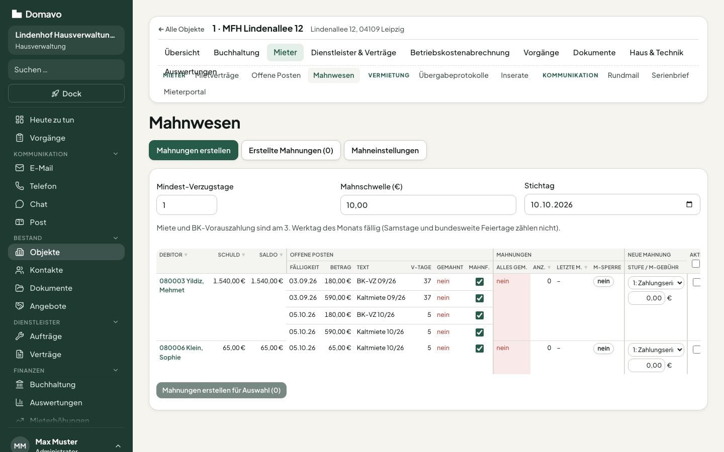724x452 pixels.
Task: Collapse the Dienstleister sidebar section
Action: [x=116, y=322]
